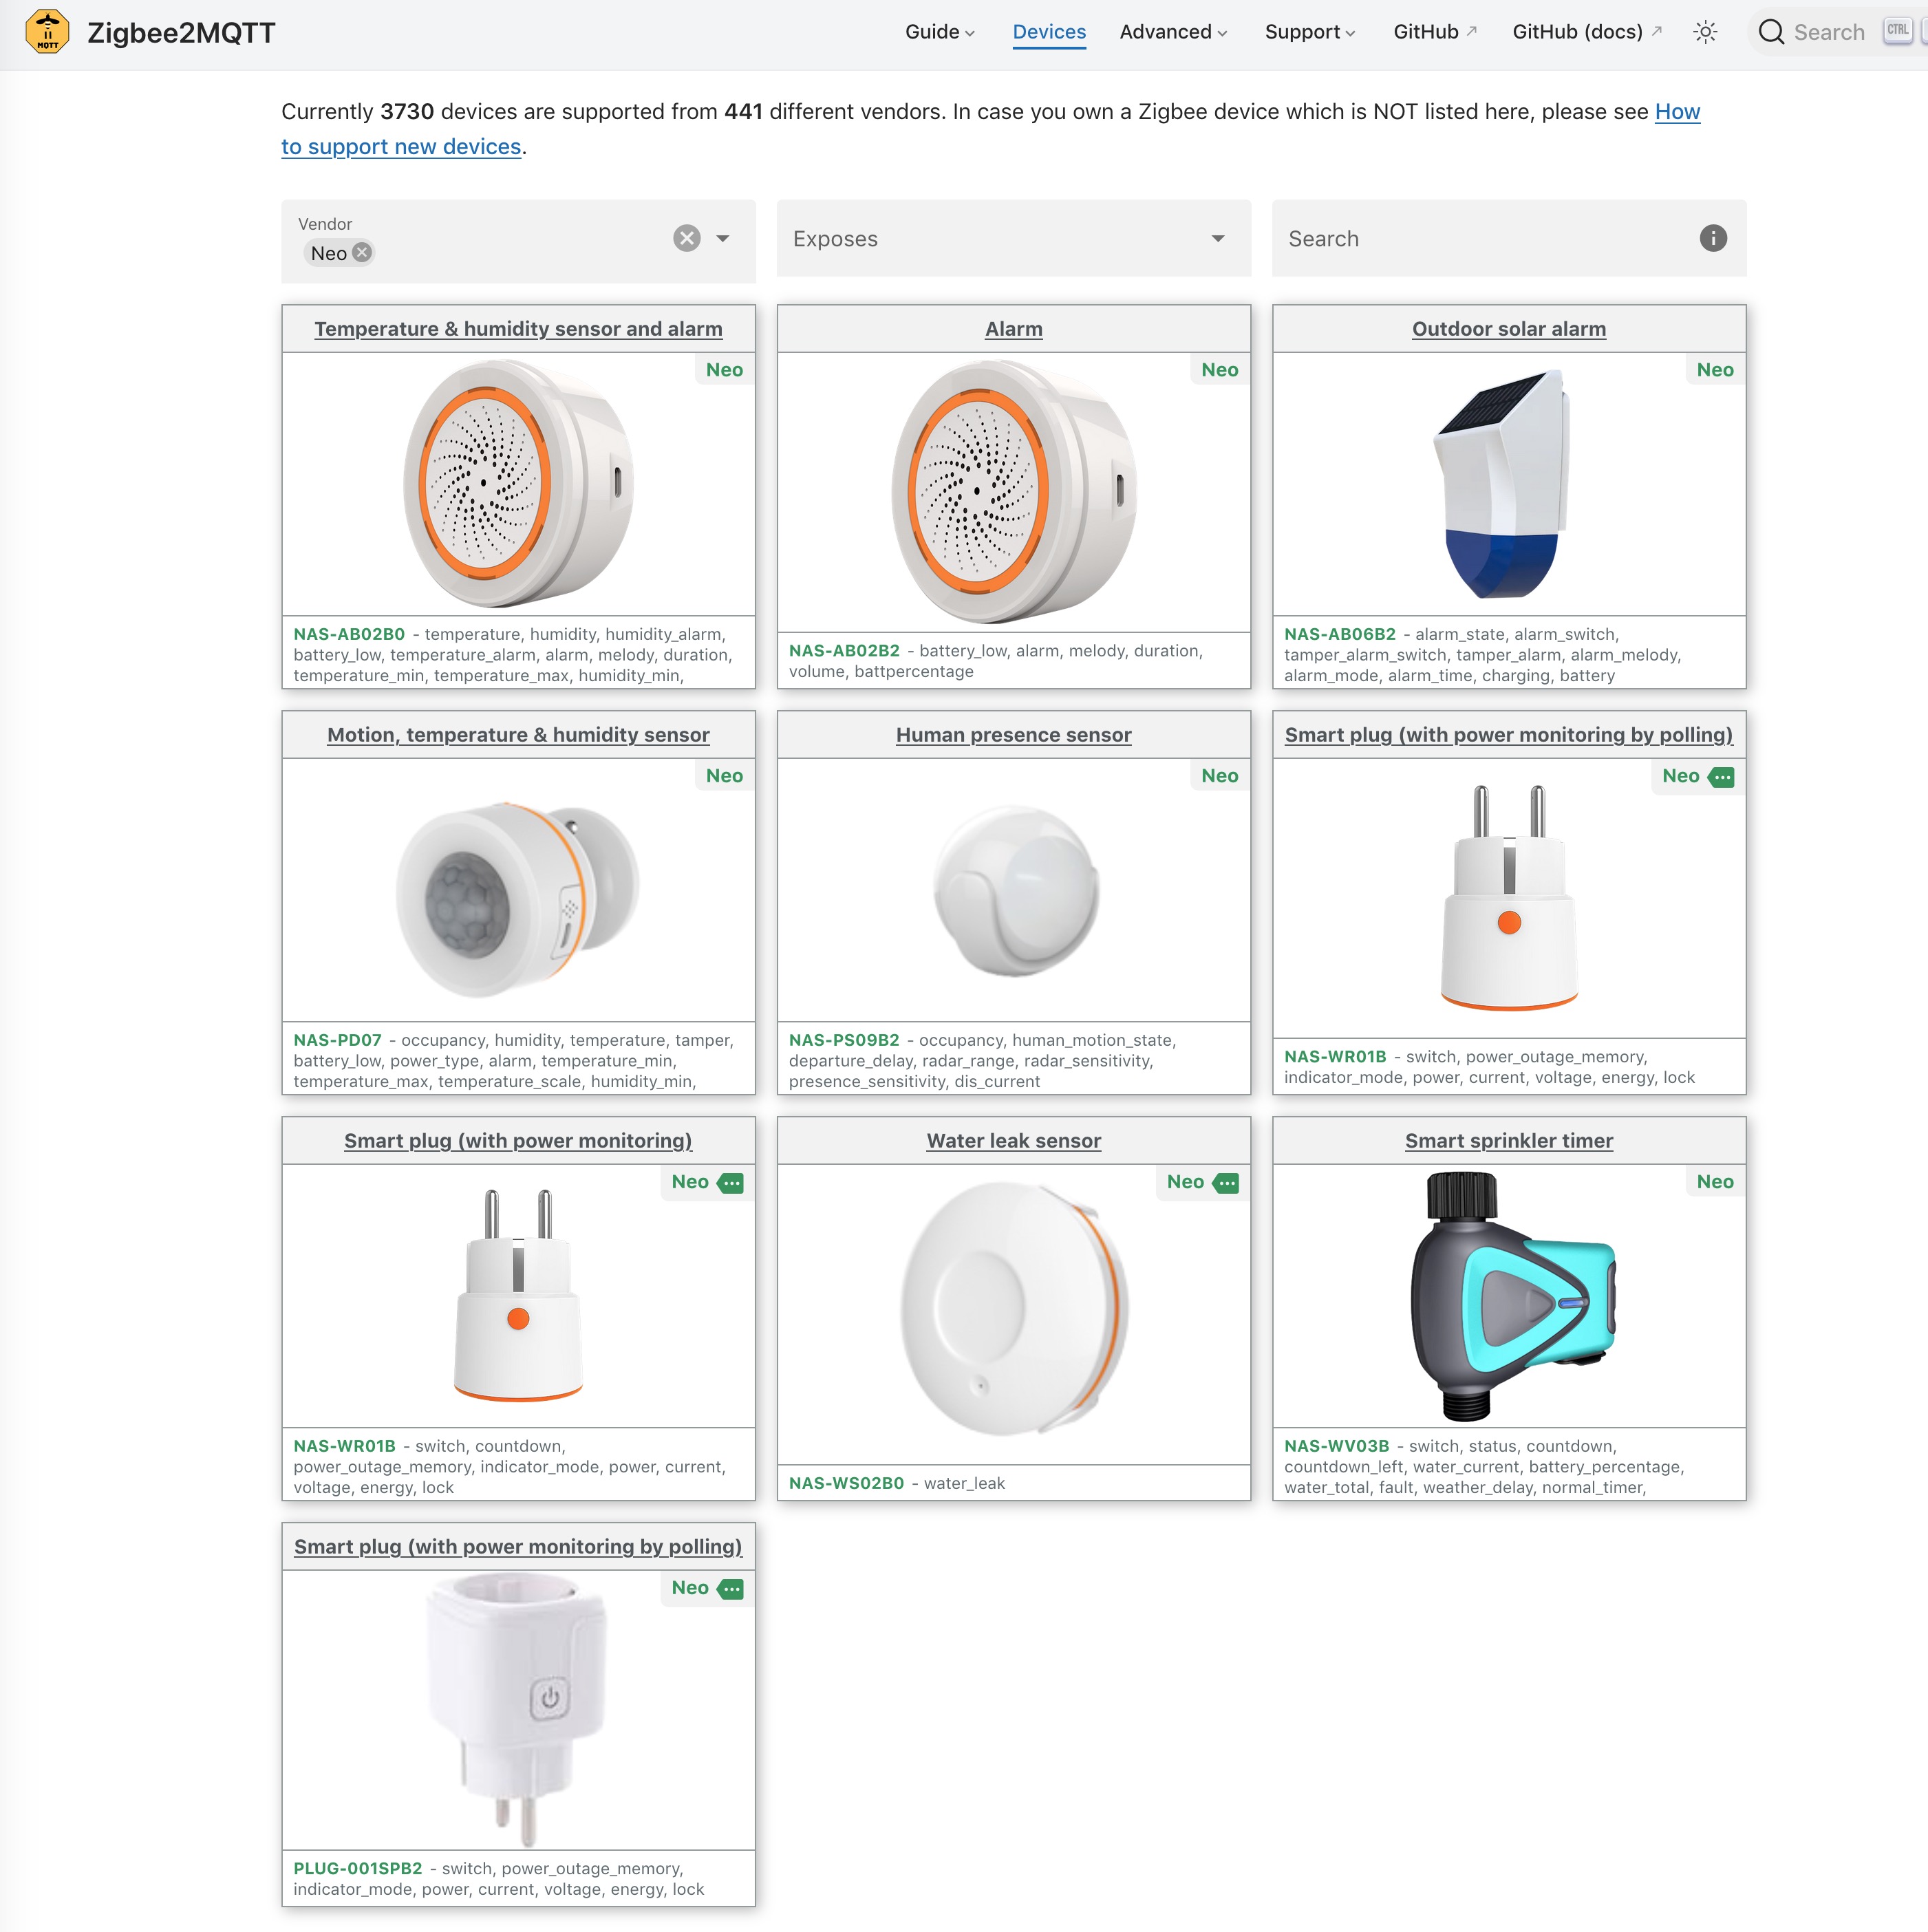Click notes badge icon on NAS-WS02B0 card

coord(1226,1183)
